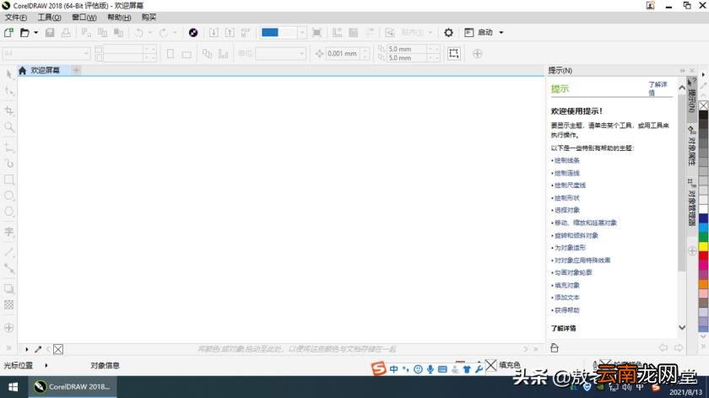Open the 获得帮助 hint topic
The width and height of the screenshot is (709, 398).
click(x=567, y=310)
